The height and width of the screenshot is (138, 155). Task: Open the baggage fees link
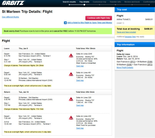point(130,37)
